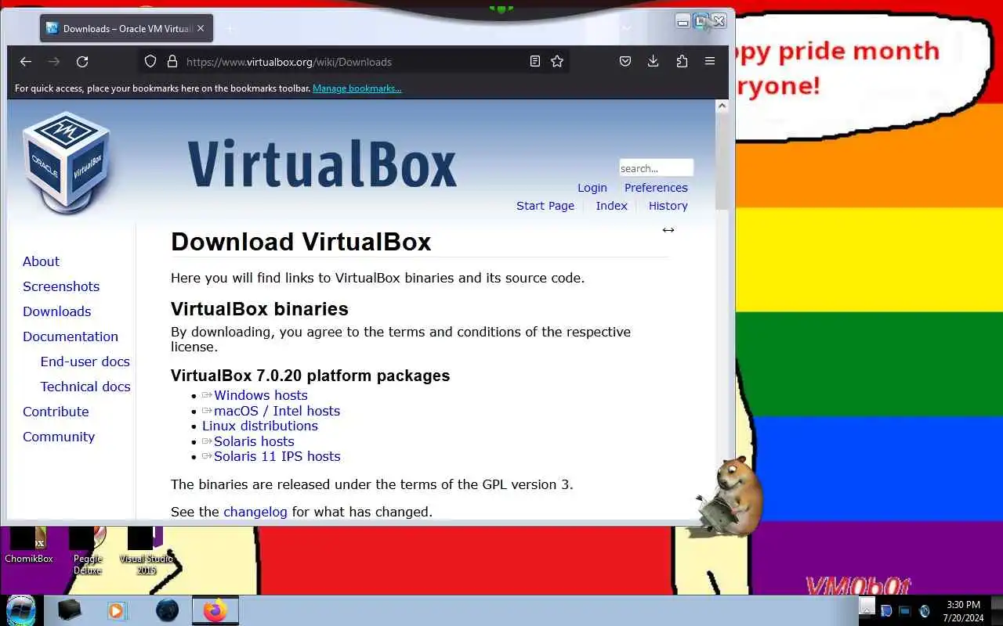The height and width of the screenshot is (626, 1003).
Task: Click the scrollbar up arrow
Action: [722, 106]
